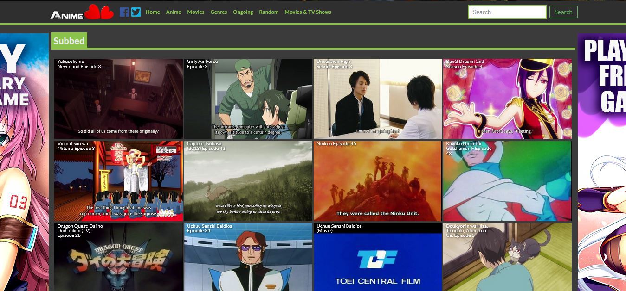626x291 pixels.
Task: Open BanG Dream! 2nd Season Episode 4
Action: coord(507,99)
